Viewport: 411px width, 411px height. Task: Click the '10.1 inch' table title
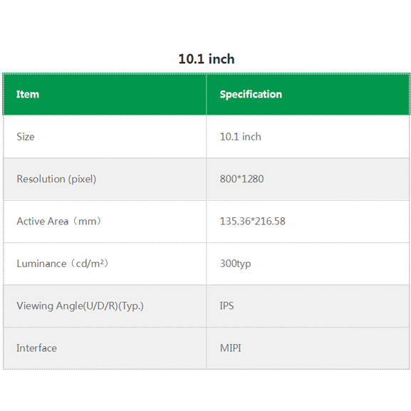pyautogui.click(x=207, y=58)
